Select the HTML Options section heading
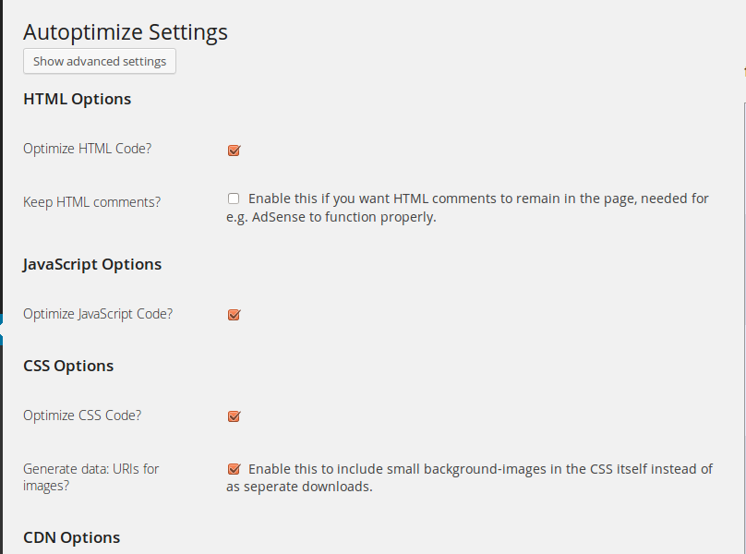This screenshot has width=746, height=554. pyautogui.click(x=78, y=99)
